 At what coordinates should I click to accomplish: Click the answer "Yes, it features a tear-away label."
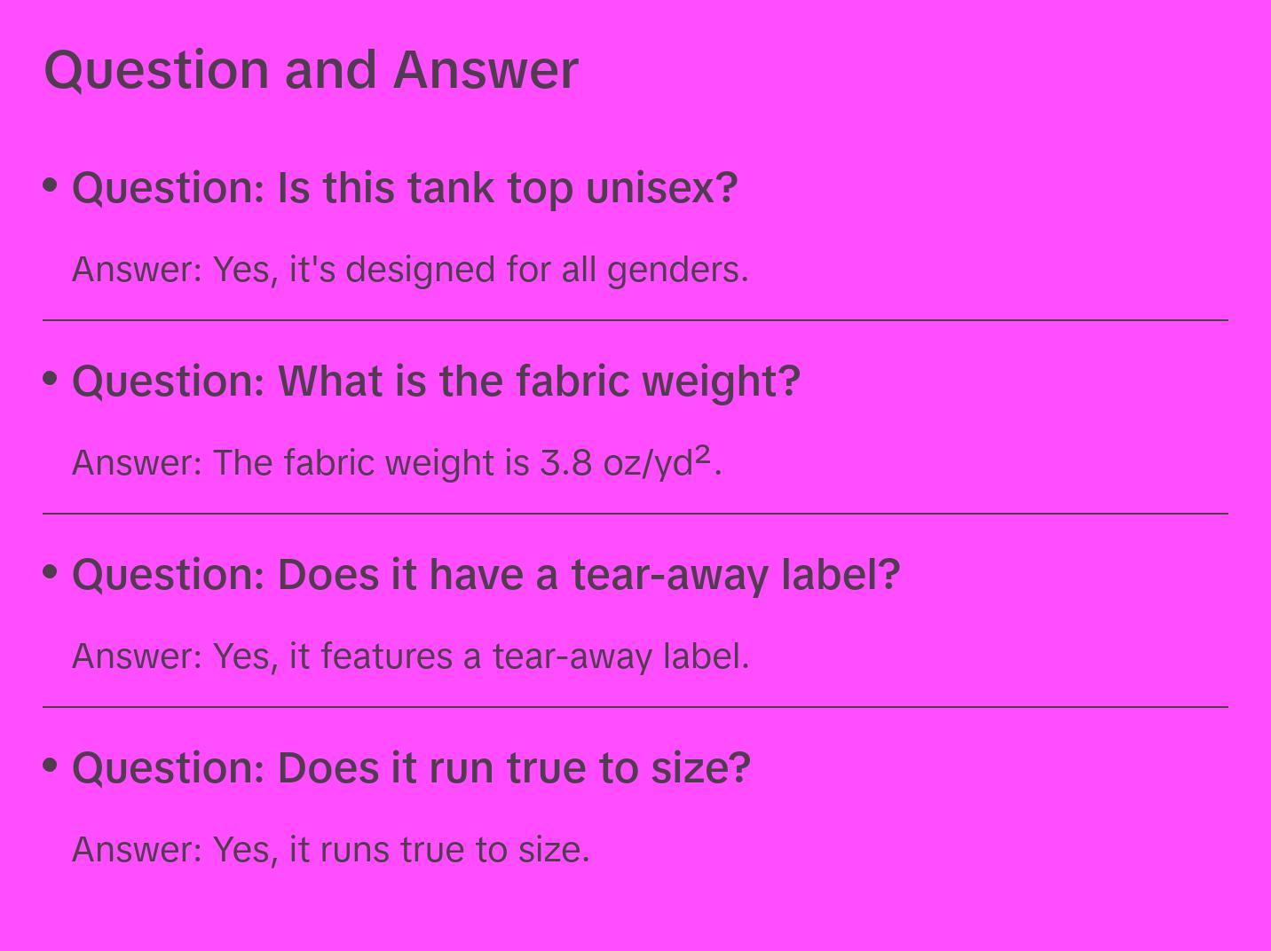point(410,656)
